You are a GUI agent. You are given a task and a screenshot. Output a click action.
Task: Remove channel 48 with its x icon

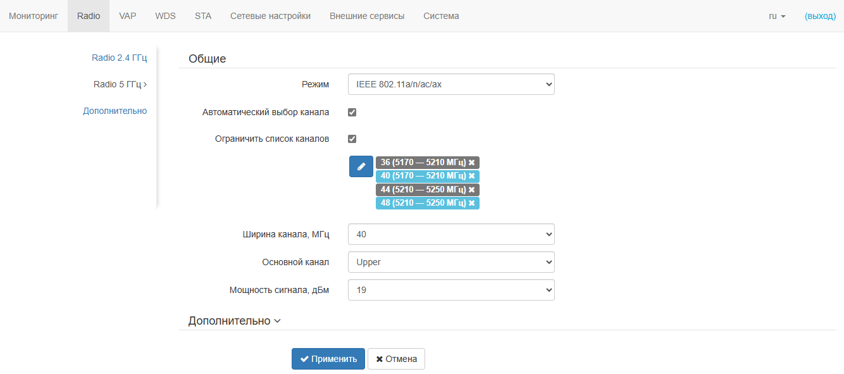471,203
